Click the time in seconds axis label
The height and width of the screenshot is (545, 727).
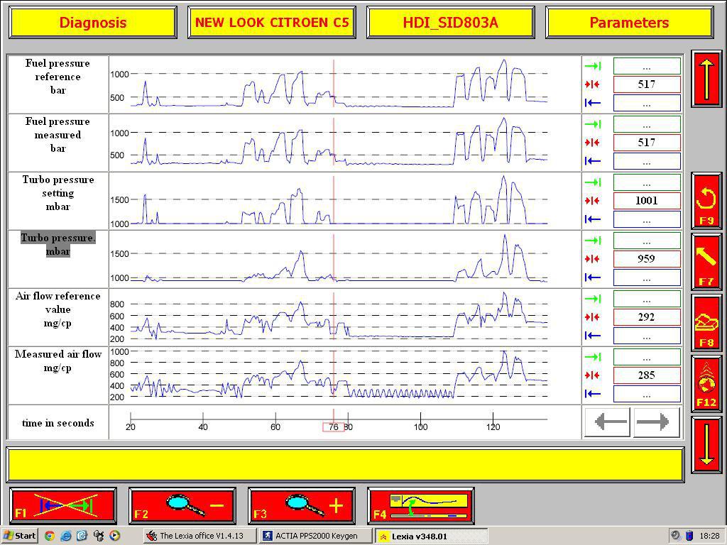(58, 423)
